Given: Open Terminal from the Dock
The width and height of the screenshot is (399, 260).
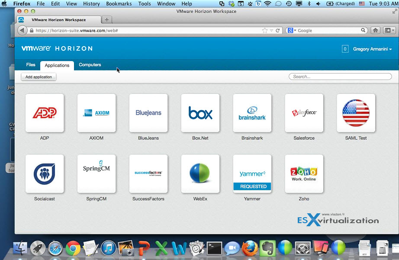Looking at the screenshot, I should point(214,248).
